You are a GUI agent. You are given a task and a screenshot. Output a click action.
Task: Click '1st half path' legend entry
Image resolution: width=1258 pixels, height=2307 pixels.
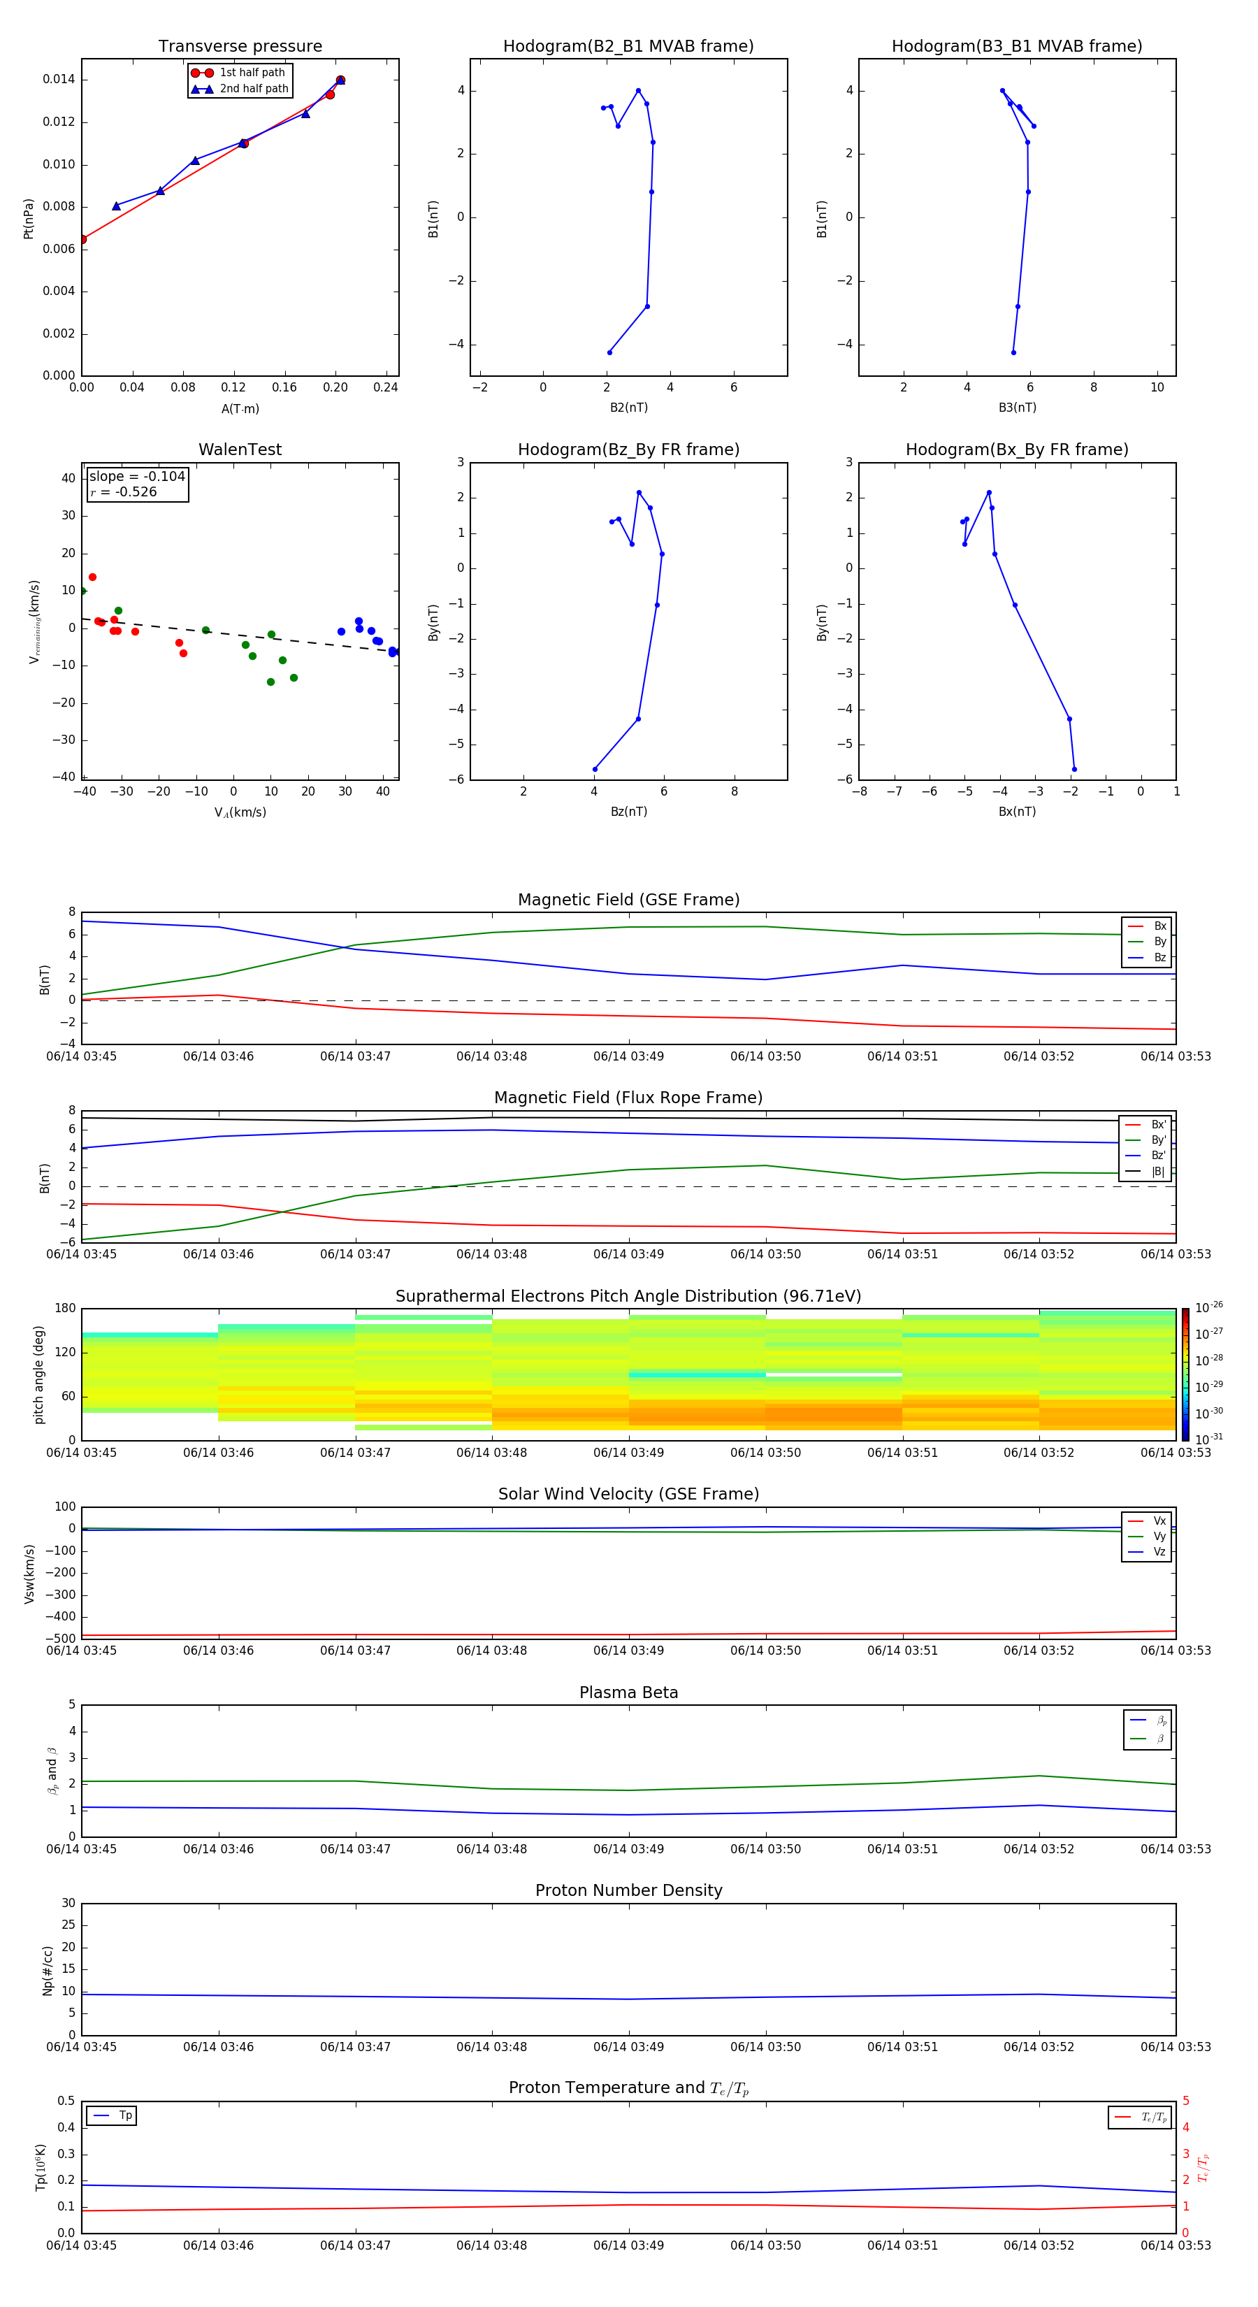pyautogui.click(x=238, y=73)
